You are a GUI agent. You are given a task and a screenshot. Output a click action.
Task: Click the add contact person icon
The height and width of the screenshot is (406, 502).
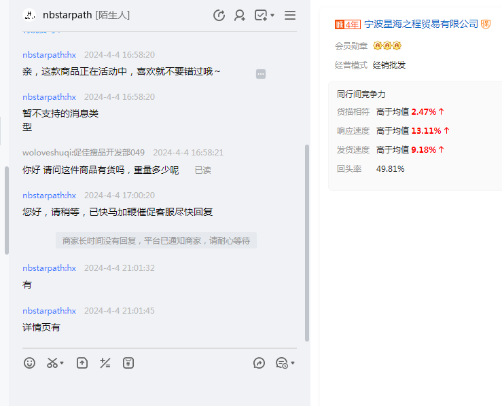pyautogui.click(x=240, y=15)
